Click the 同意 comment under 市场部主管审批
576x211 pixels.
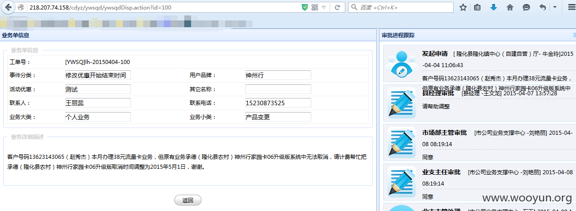point(428,157)
